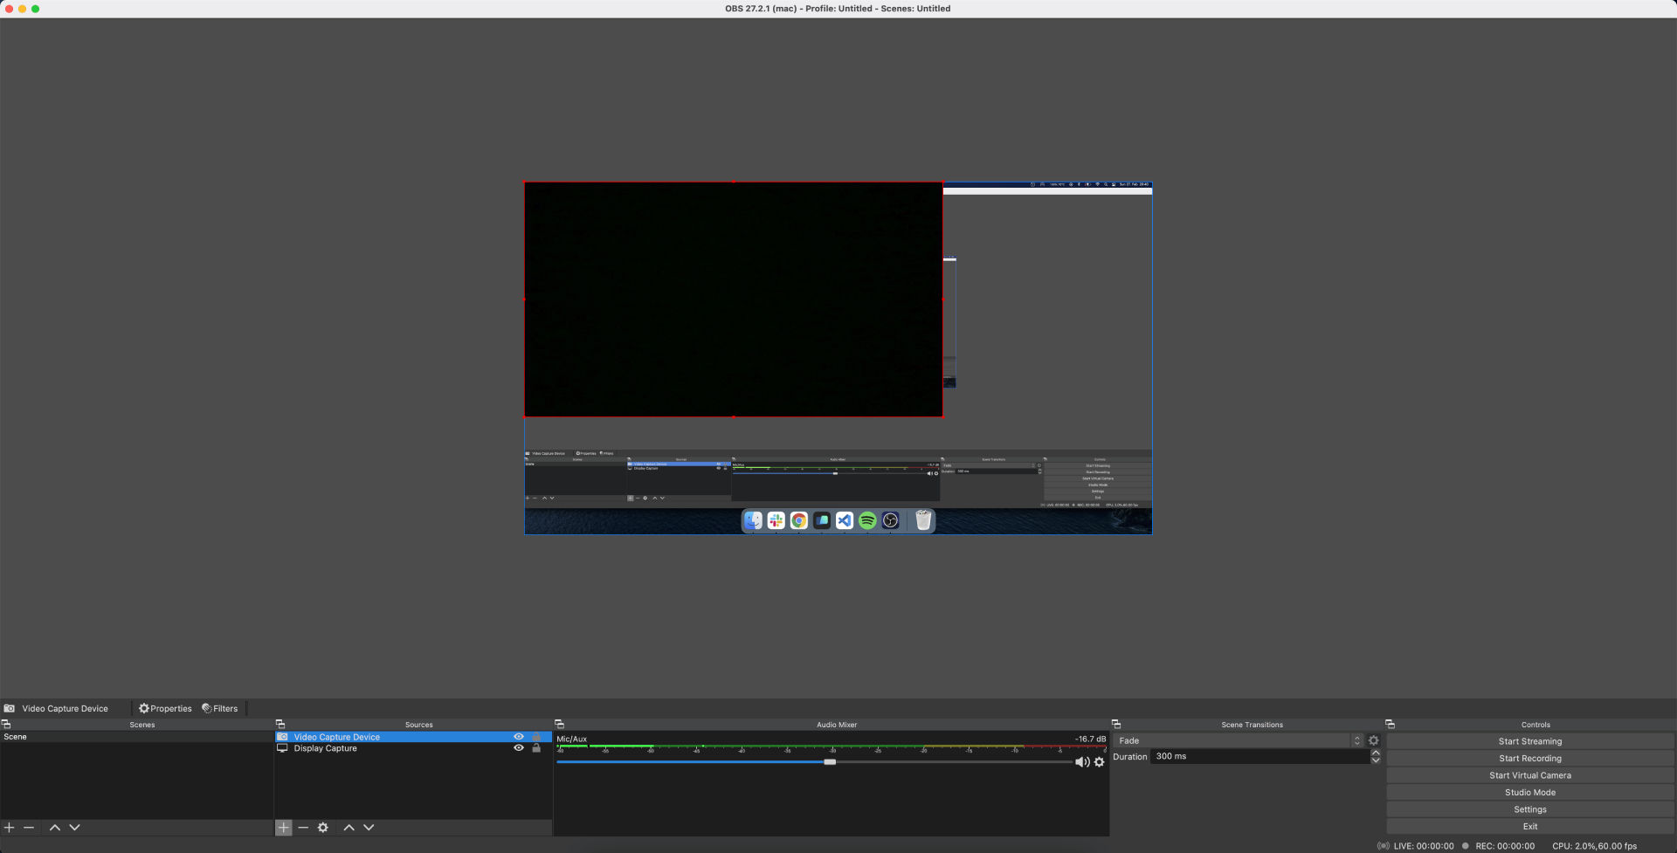
Task: Click the LIVE: 00:00:00 status text
Action: (1424, 846)
